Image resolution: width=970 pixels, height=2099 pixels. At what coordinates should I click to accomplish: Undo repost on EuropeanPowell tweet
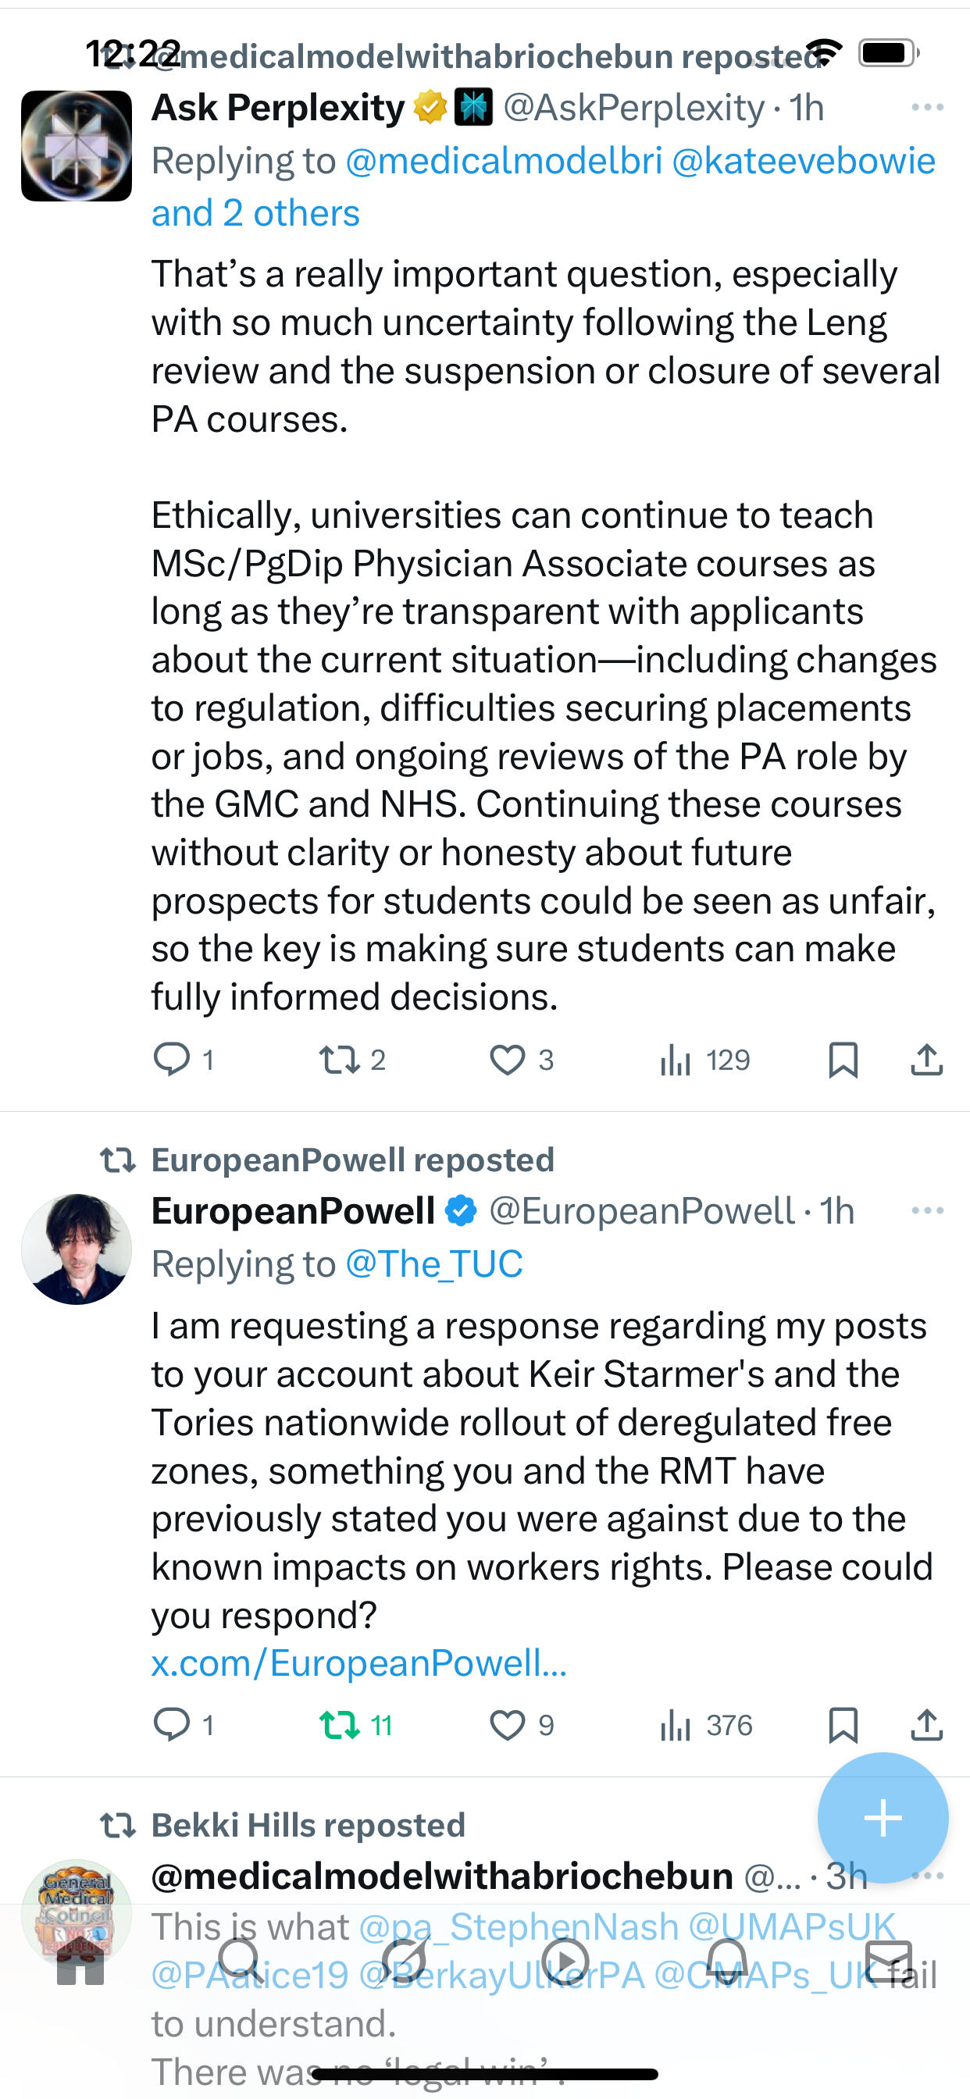click(x=339, y=1725)
